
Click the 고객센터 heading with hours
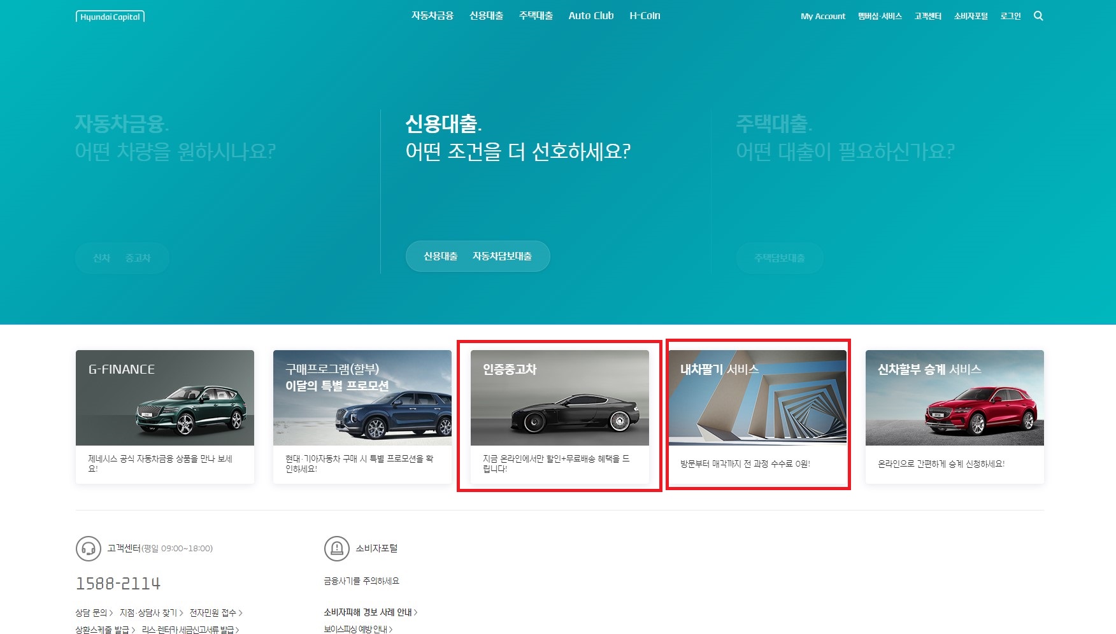click(x=160, y=548)
